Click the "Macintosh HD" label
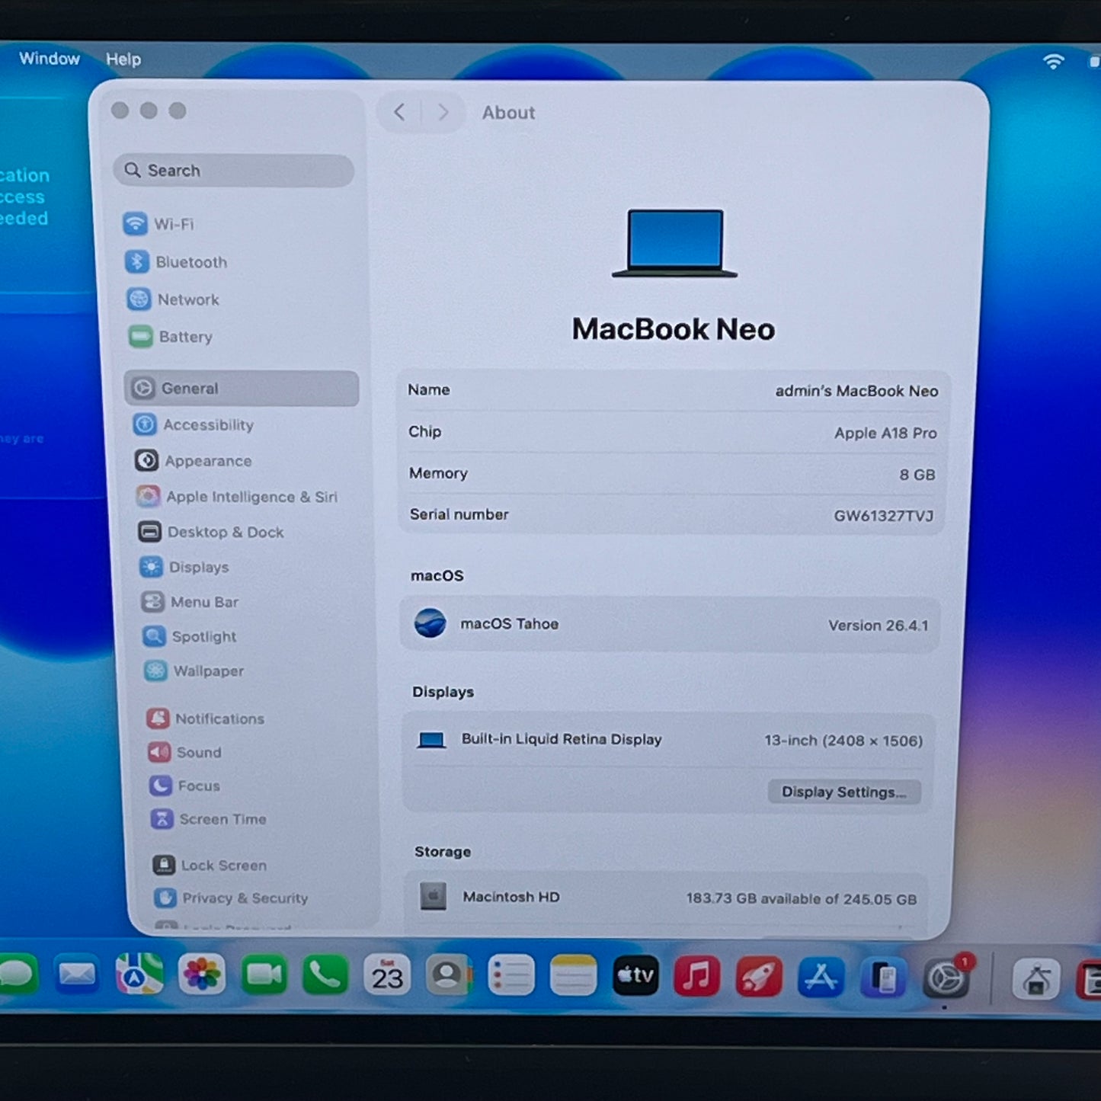Screen dimensions: 1101x1101 coord(511,897)
